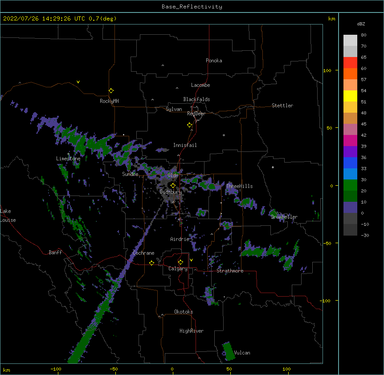The image size is (384, 375).
Task: Click the yellow diamond marker above the Calgary label
Action: [x=180, y=262]
